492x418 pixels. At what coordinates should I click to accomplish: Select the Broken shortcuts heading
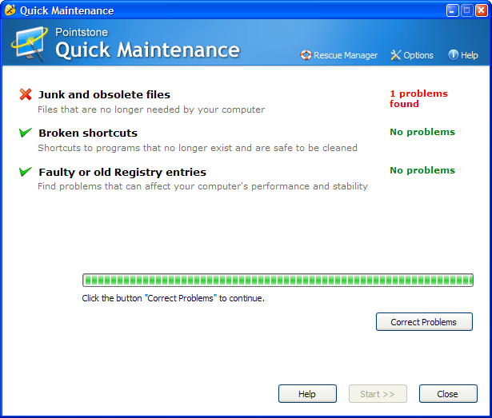pyautogui.click(x=88, y=133)
